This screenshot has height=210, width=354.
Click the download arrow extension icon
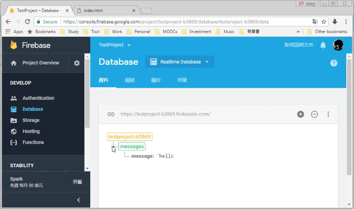coord(335,22)
